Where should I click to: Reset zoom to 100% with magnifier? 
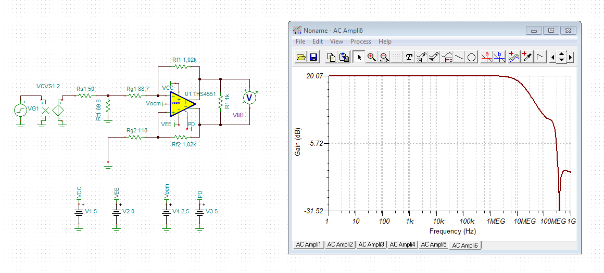384,57
